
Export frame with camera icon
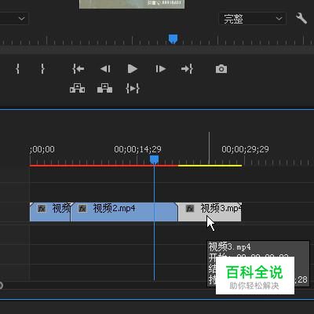pos(221,69)
